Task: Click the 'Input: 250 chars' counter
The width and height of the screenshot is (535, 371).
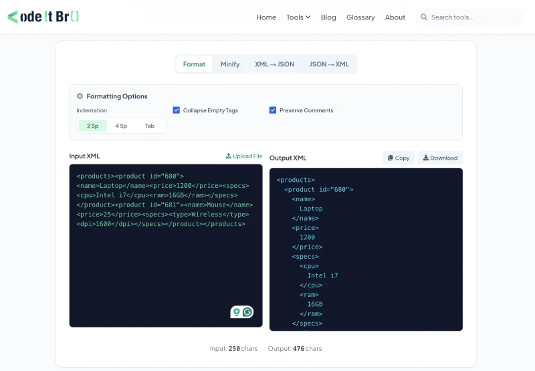Action: click(x=233, y=348)
